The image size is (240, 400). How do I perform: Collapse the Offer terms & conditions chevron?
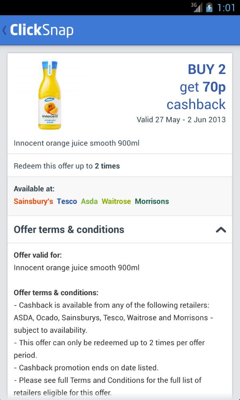[x=220, y=230]
